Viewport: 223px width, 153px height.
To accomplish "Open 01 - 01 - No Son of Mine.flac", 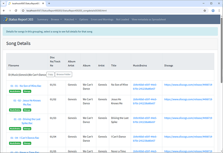I will click(26, 86).
